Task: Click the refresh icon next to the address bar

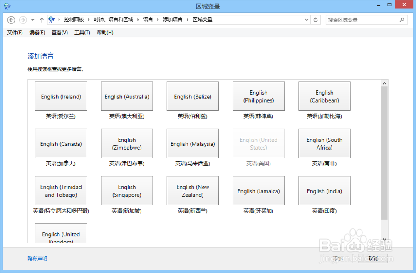Action: pos(315,20)
